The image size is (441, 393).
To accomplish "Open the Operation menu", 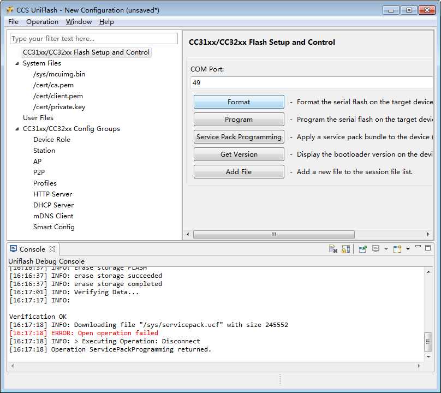I will pos(42,22).
